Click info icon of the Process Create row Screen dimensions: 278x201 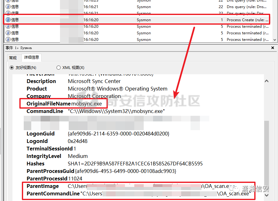click(8, 20)
